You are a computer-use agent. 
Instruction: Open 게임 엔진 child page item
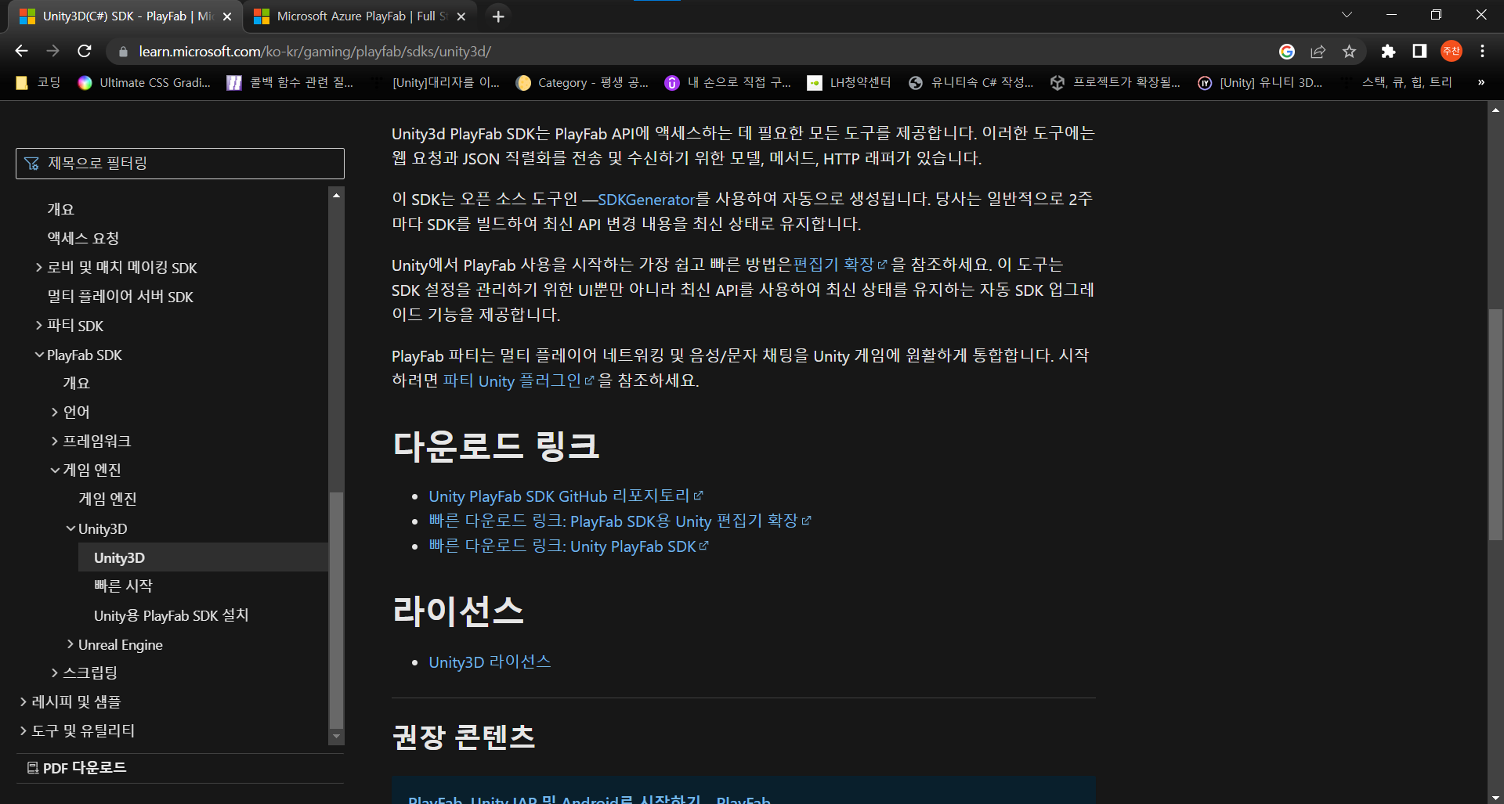point(107,499)
